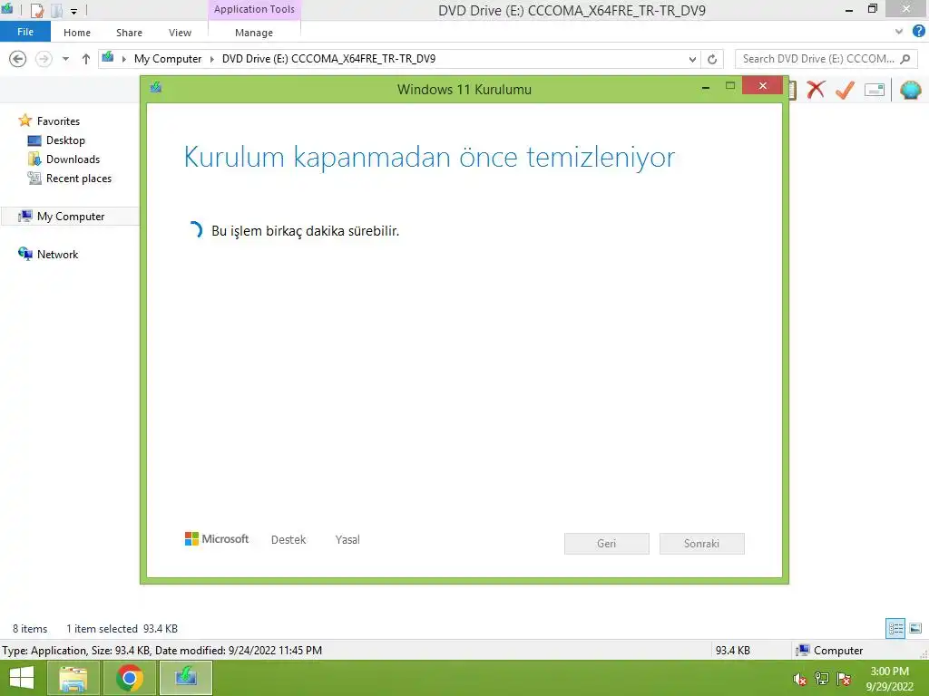This screenshot has height=696, width=929.
Task: Minimize the Windows 11 Kurulumu window
Action: click(x=706, y=87)
